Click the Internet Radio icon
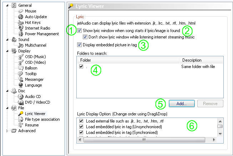This screenshot has height=156, width=233. pos(21,28)
